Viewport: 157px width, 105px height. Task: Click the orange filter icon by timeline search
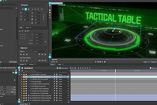[x=22, y=71]
